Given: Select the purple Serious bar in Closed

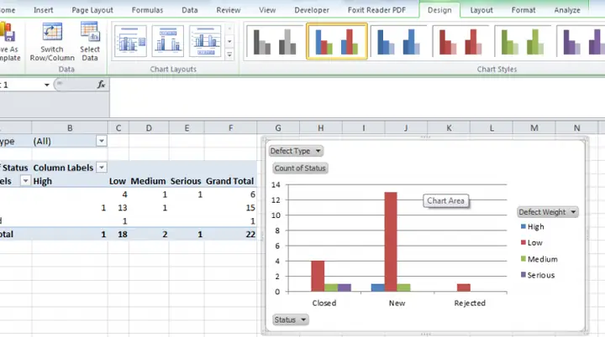Looking at the screenshot, I should click(x=345, y=288).
